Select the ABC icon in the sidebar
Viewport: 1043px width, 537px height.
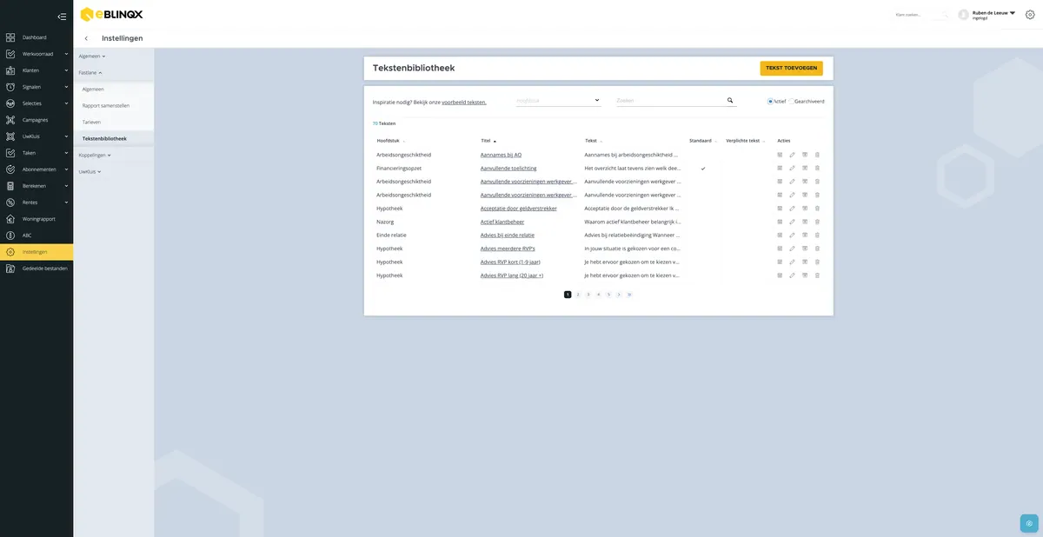click(x=10, y=235)
